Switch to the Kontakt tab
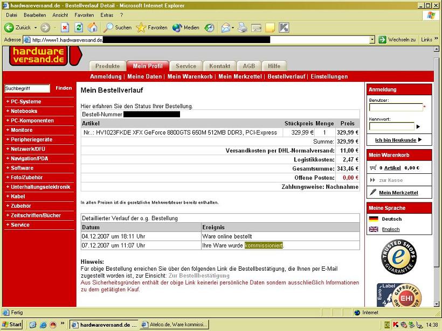 click(219, 66)
